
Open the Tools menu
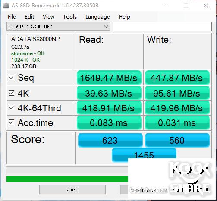point(70,17)
